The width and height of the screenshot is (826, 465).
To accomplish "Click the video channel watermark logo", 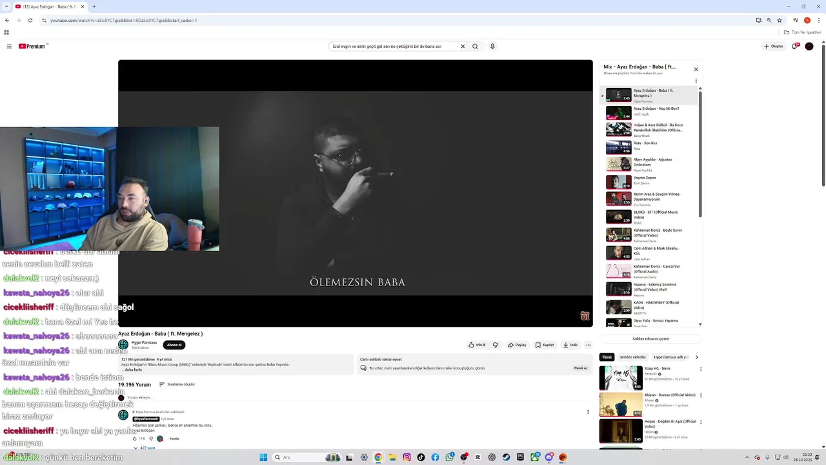I will [x=585, y=316].
